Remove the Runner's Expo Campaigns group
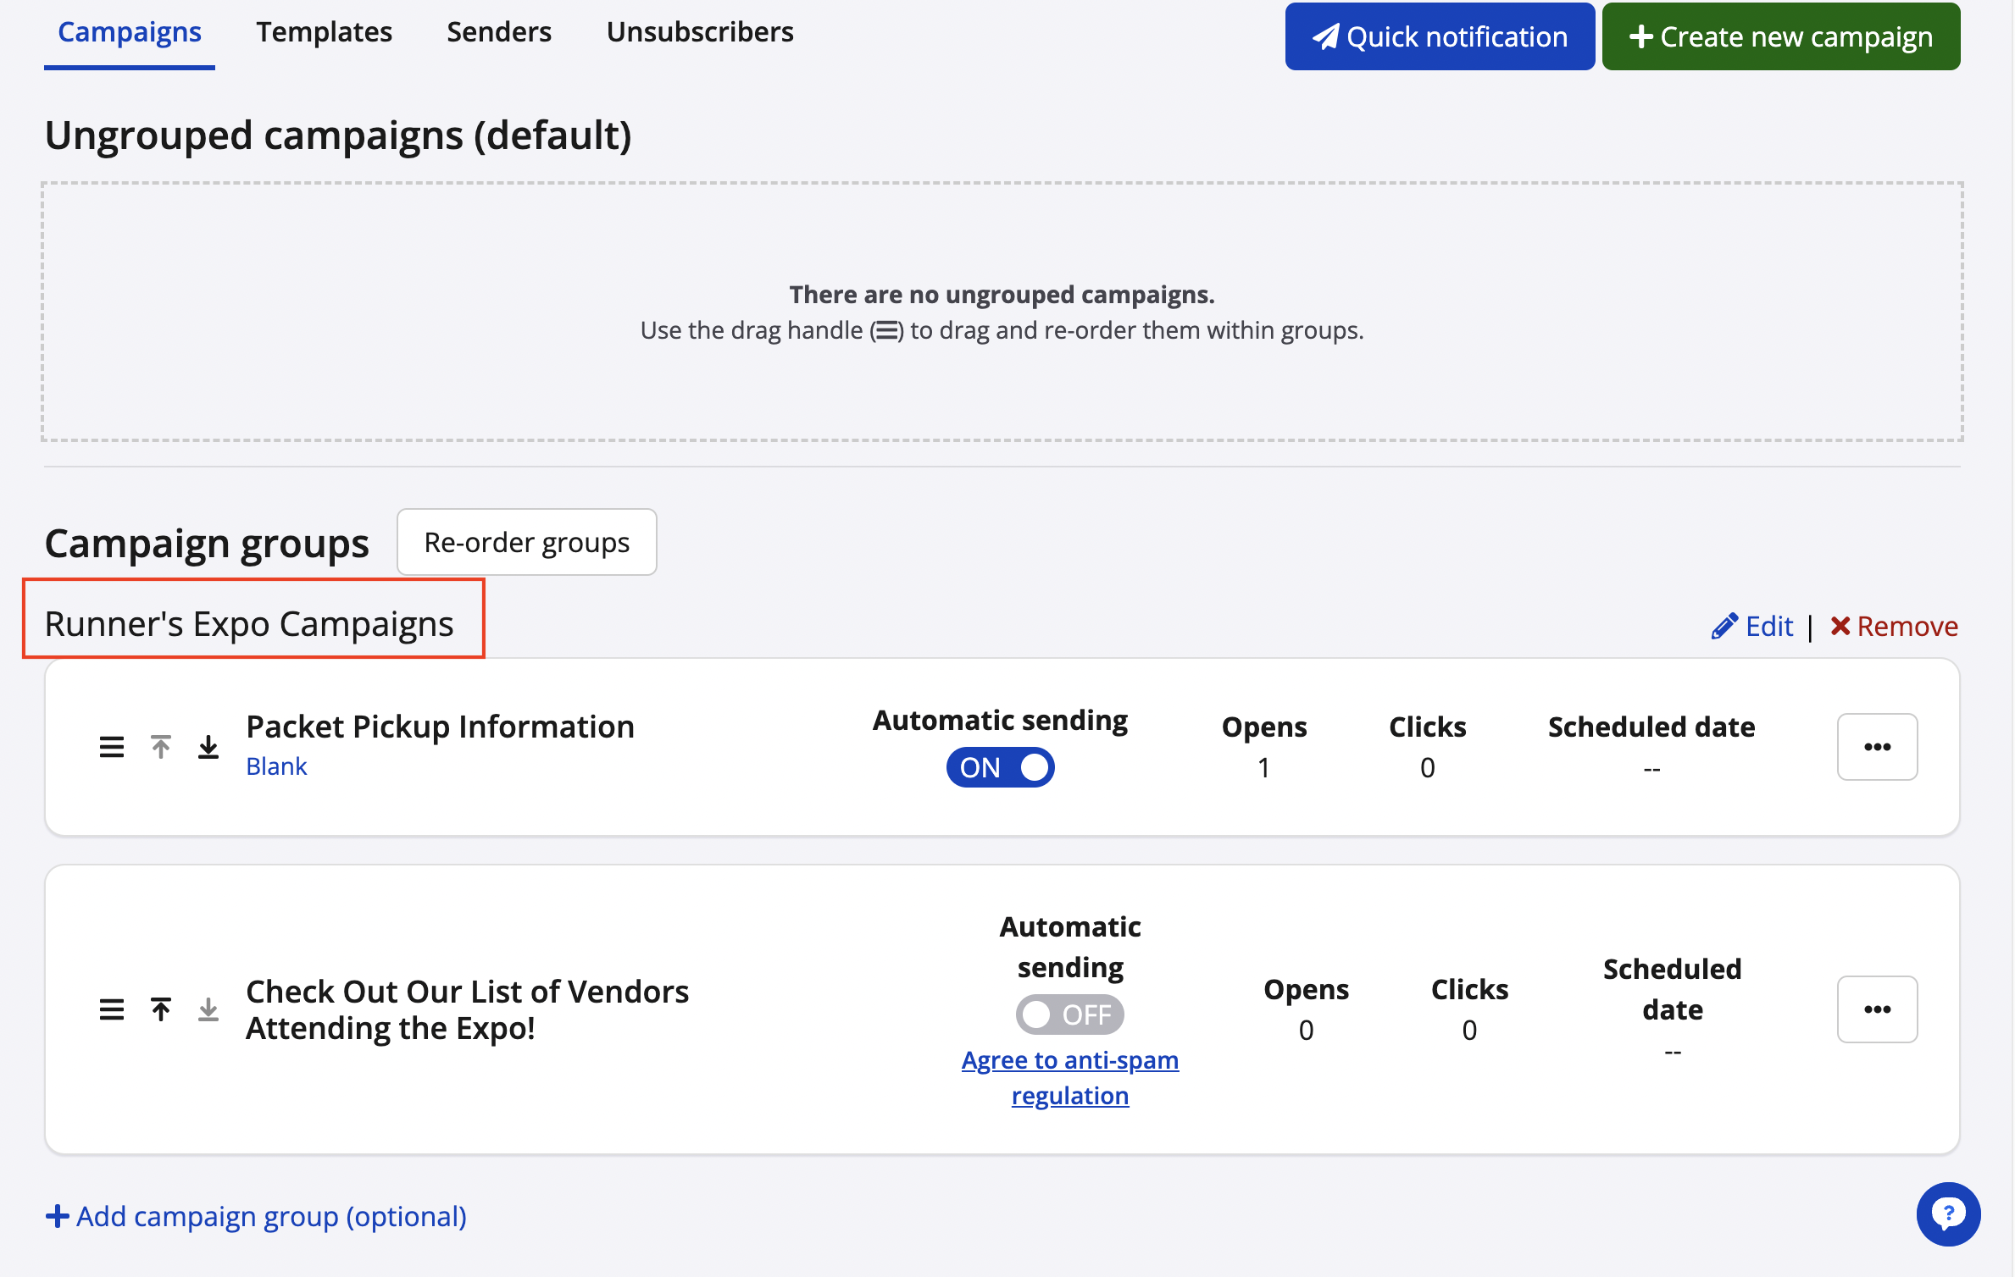Screen dimensions: 2015x1277 pyautogui.click(x=1895, y=627)
